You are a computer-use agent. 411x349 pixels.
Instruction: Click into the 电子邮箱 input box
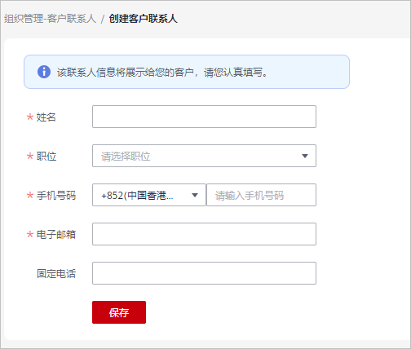tap(204, 234)
